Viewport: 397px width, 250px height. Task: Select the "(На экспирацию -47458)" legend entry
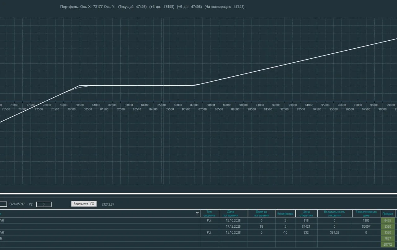(x=225, y=7)
